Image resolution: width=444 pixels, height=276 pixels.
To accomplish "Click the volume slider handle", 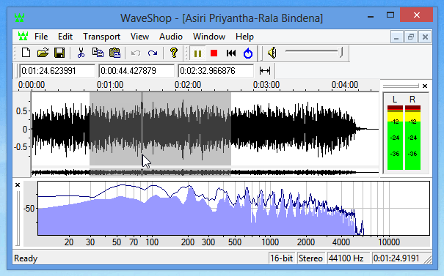I will pyautogui.click(x=341, y=52).
